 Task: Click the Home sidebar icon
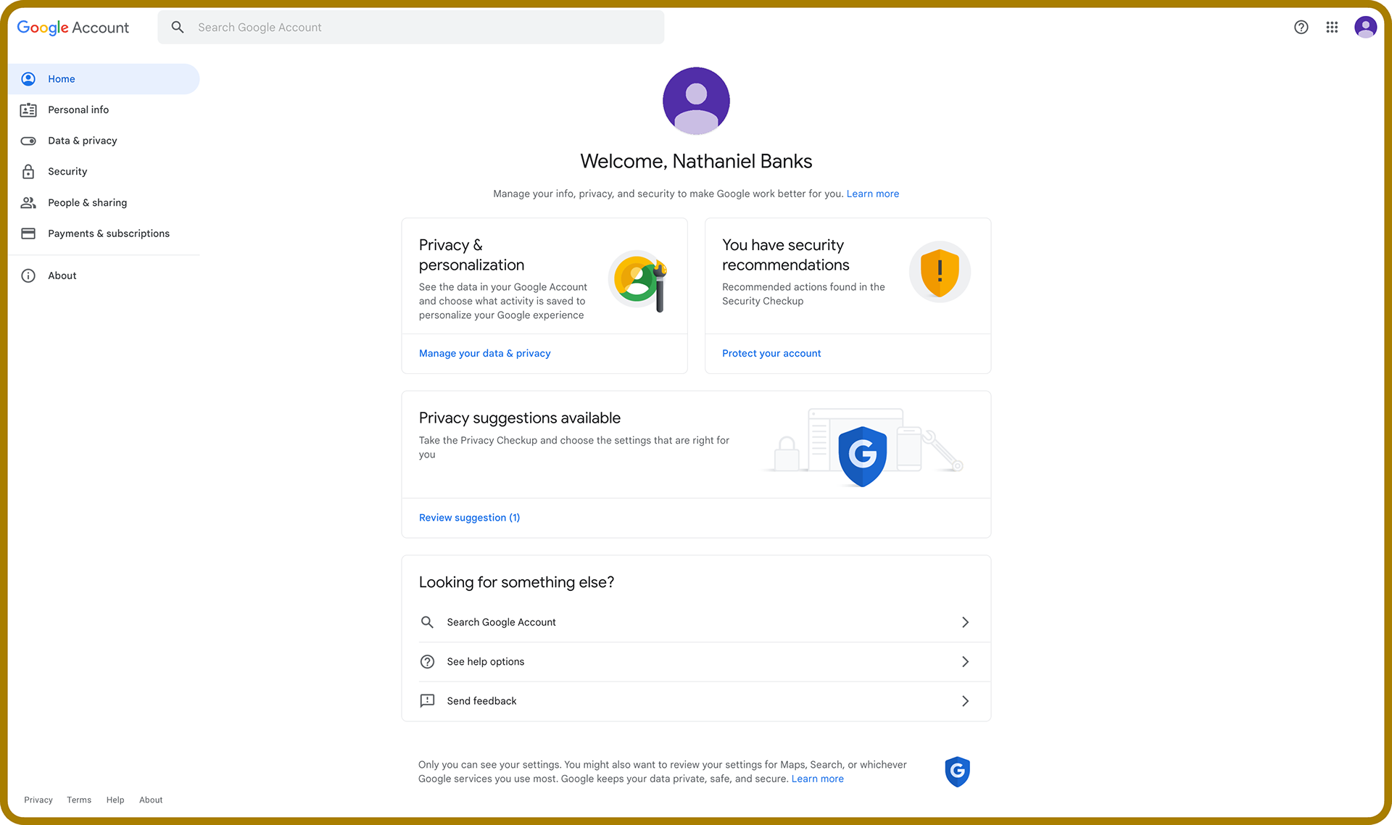click(28, 79)
